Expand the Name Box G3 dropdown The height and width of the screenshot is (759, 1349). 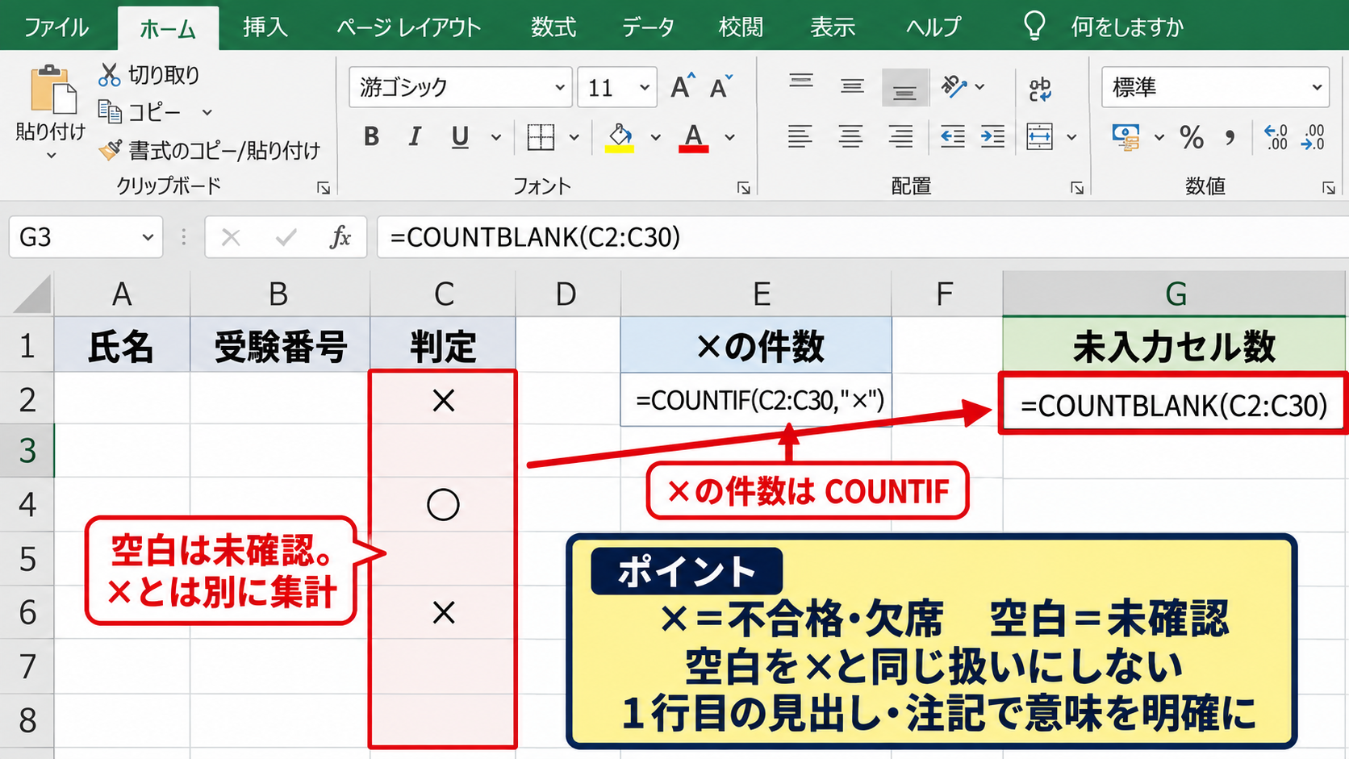[x=148, y=237]
